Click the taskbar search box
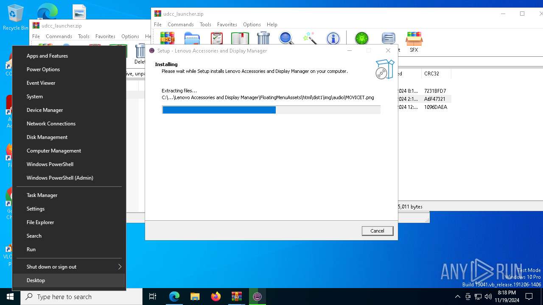 81,297
